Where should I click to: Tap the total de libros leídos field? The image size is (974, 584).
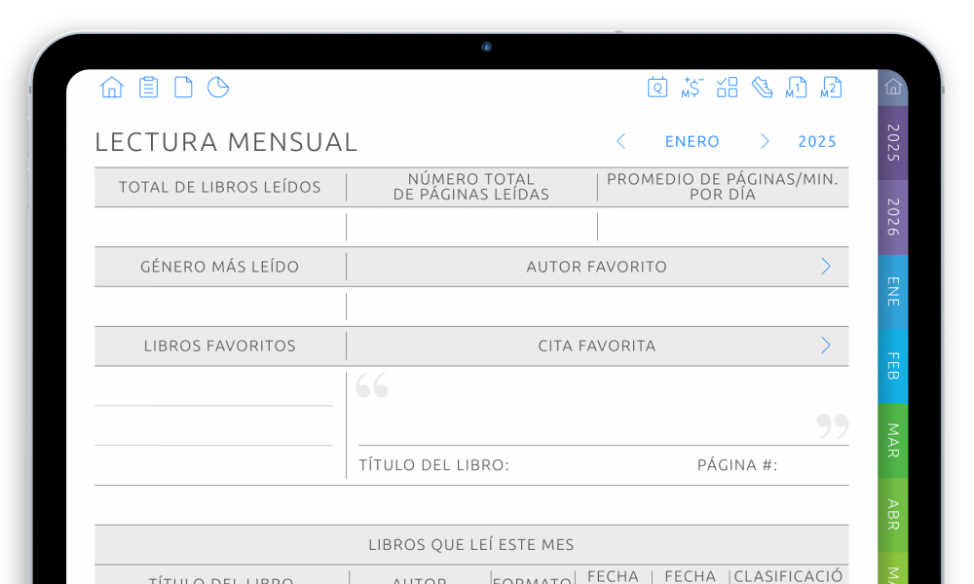(x=220, y=227)
